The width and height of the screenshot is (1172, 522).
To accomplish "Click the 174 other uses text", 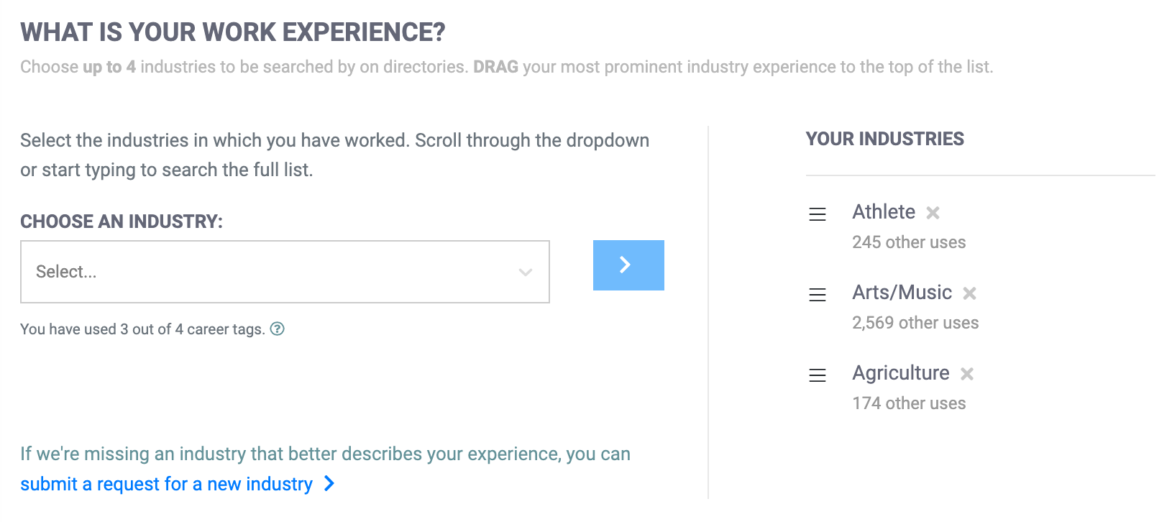I will pyautogui.click(x=909, y=403).
